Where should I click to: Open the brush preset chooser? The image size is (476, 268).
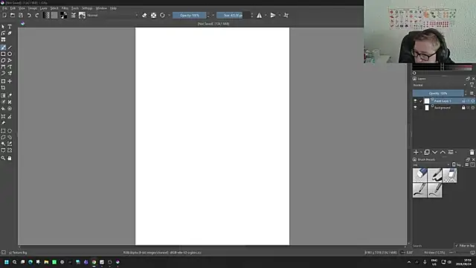coord(82,15)
